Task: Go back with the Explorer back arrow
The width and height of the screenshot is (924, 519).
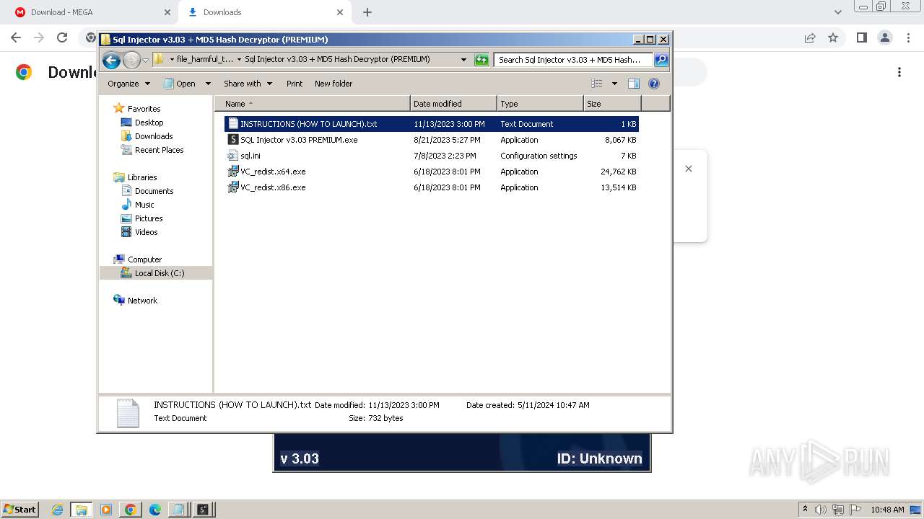Action: click(x=111, y=60)
